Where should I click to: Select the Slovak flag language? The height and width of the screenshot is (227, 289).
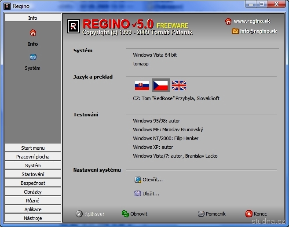(x=142, y=85)
